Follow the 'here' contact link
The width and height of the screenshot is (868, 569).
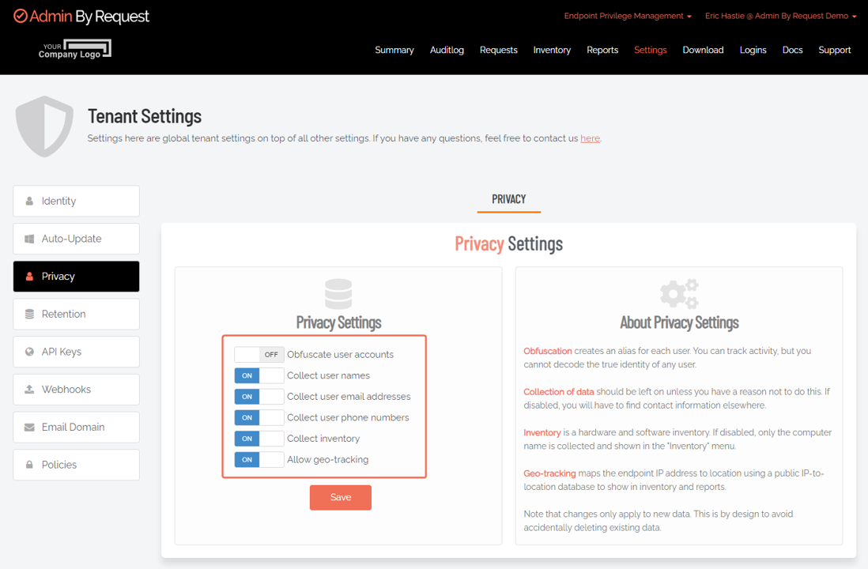590,138
